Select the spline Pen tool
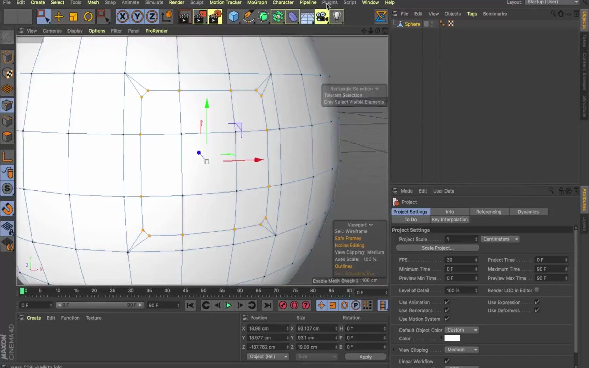589x368 pixels. [248, 16]
